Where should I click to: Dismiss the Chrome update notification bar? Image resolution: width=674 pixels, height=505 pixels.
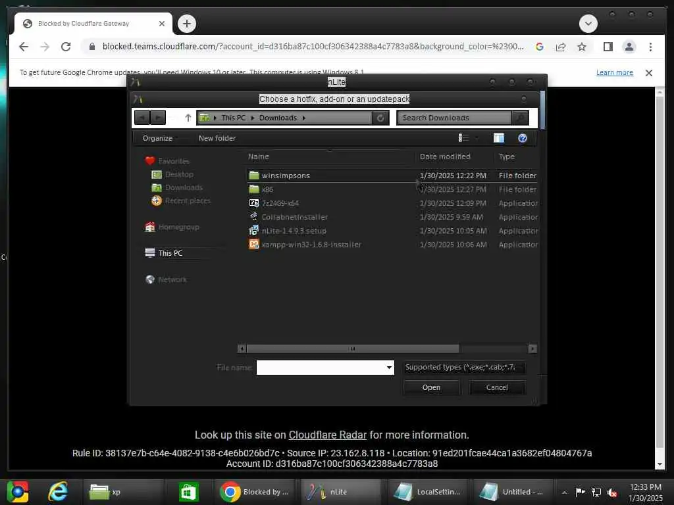click(648, 73)
